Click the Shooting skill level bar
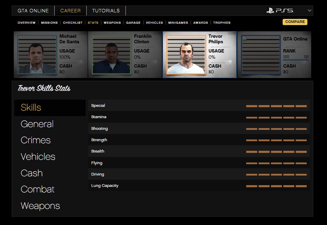Viewport: 327px width, 225px height. 276,129
